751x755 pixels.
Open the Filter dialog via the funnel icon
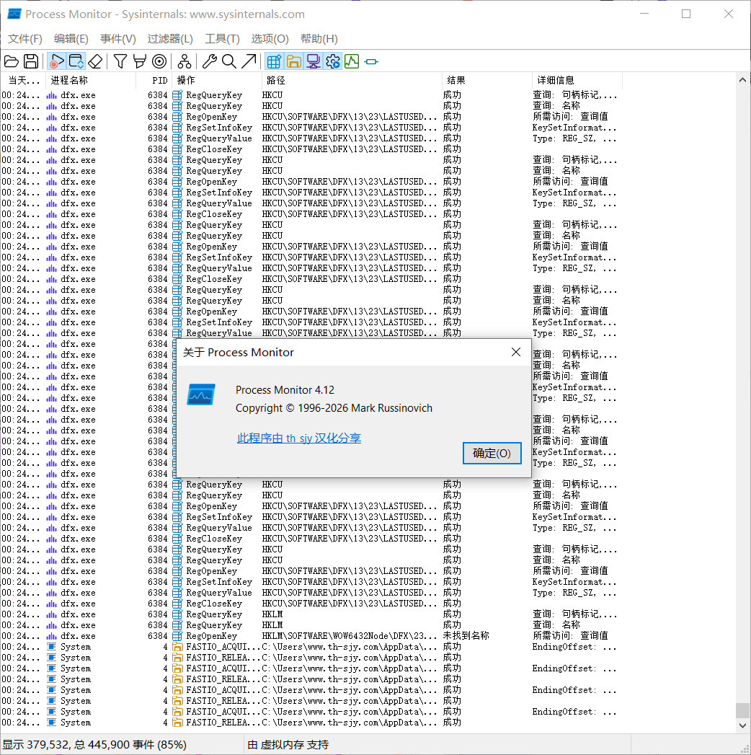pyautogui.click(x=120, y=61)
